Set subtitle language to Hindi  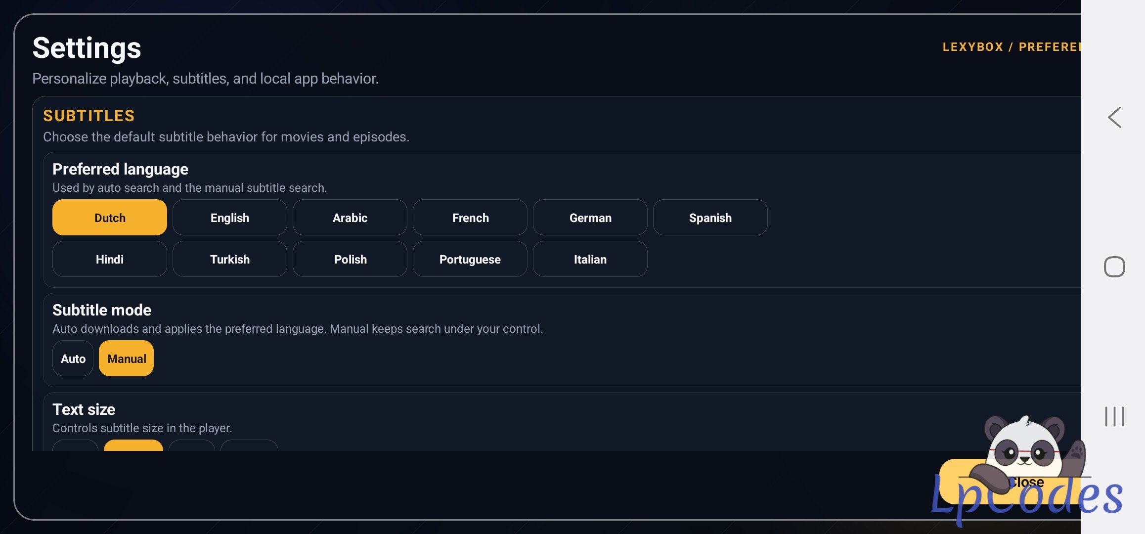110,259
